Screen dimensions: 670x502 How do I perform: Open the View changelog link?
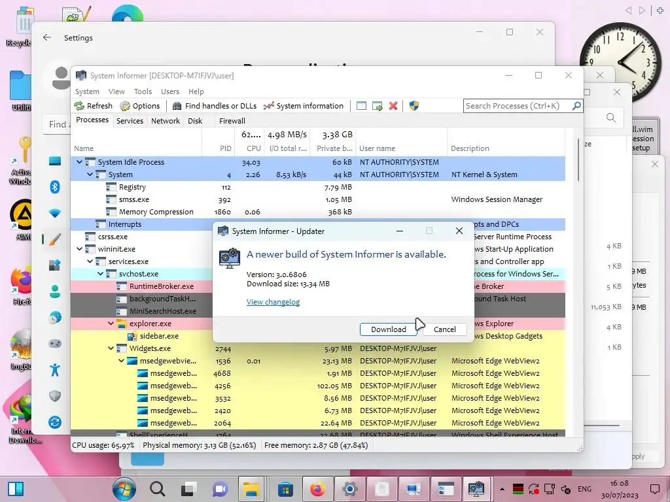tap(273, 302)
